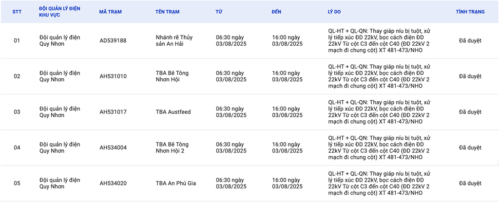Image resolution: width=499 pixels, height=202 pixels.
Task: Click Đã duyệt status in row 01
Action: [x=470, y=40]
